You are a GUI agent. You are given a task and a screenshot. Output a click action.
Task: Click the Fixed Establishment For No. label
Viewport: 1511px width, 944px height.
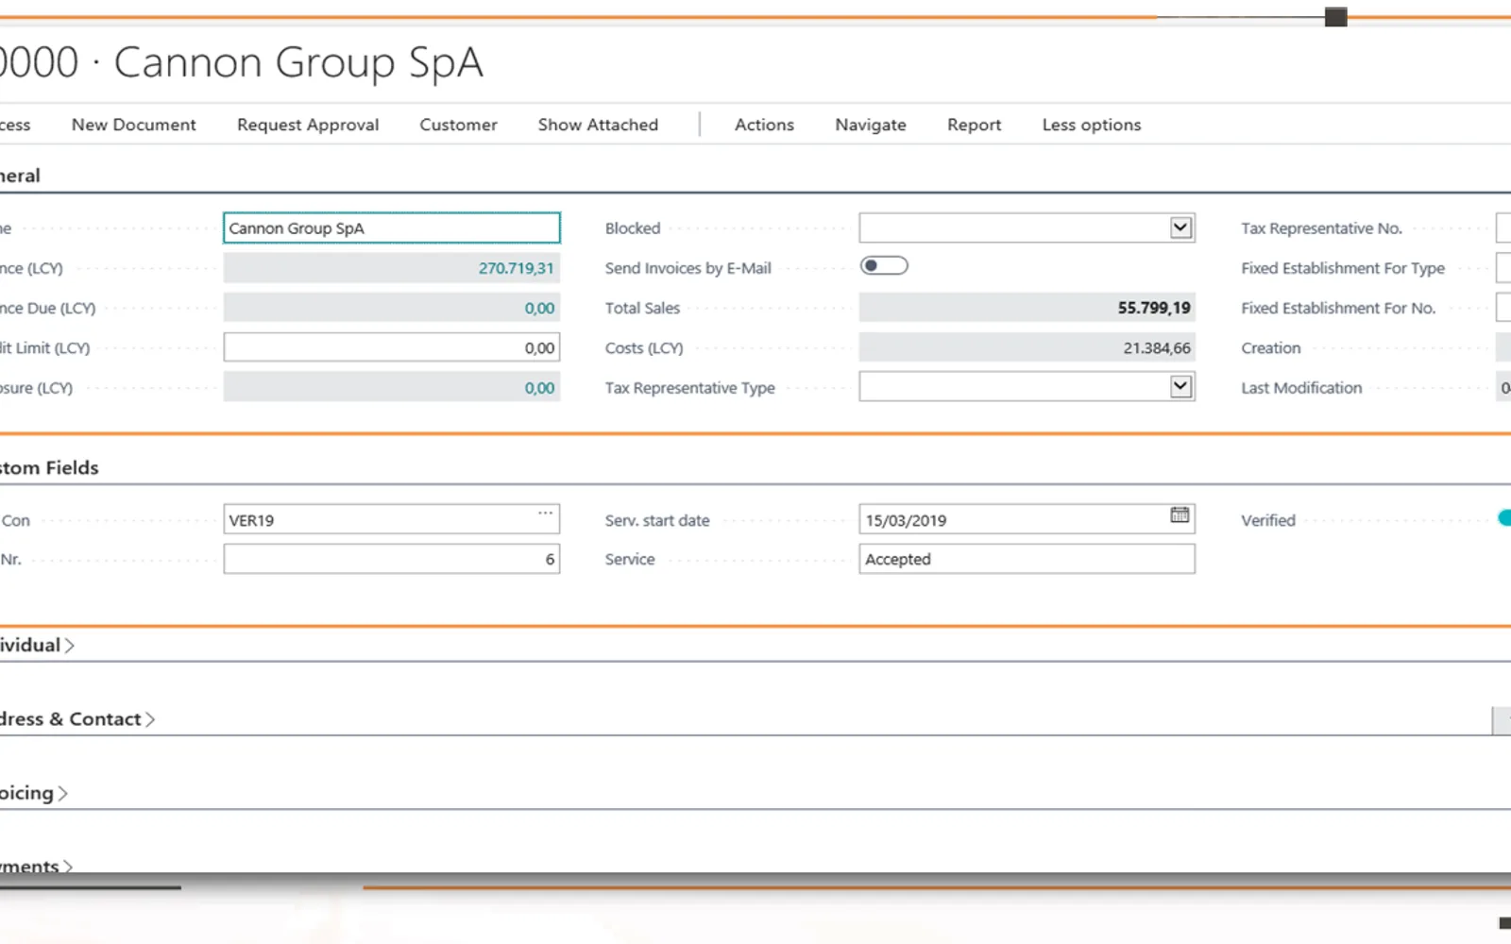coord(1338,308)
